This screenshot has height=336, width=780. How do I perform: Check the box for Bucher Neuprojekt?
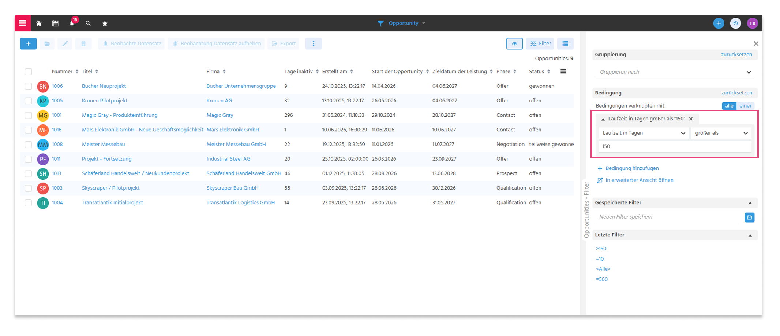[29, 86]
